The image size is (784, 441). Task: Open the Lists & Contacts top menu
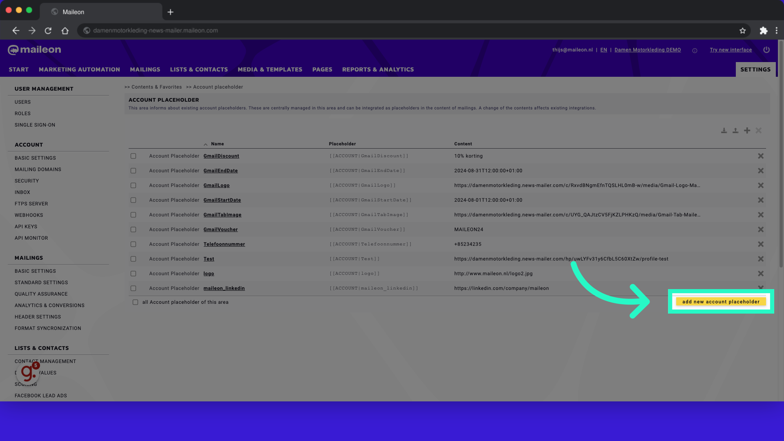click(199, 69)
